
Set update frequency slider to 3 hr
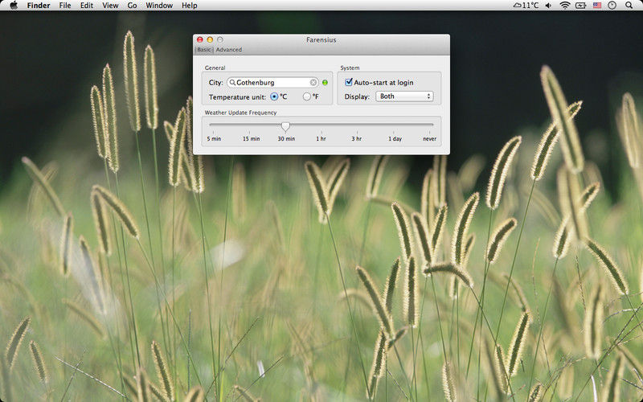click(x=356, y=138)
